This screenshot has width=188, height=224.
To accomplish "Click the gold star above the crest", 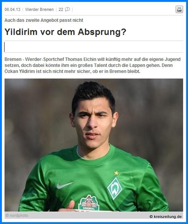I will coord(117,173).
